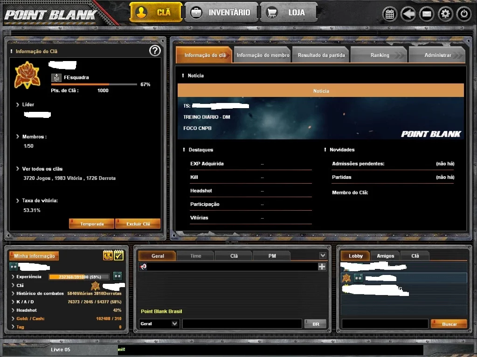Open the mail envelope icon
Viewport: 477px width, 357px height.
click(427, 14)
